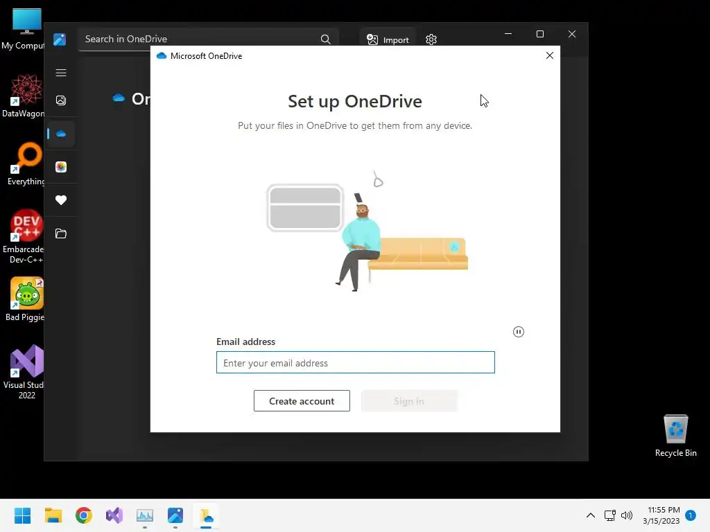
Task: Open Favorites heart icon in sidebar
Action: click(61, 200)
